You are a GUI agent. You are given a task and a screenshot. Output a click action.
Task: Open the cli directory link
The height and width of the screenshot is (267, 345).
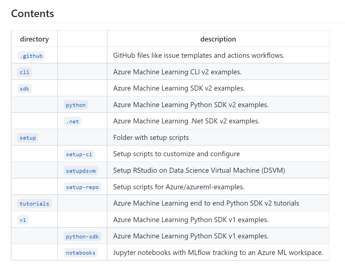coord(25,72)
